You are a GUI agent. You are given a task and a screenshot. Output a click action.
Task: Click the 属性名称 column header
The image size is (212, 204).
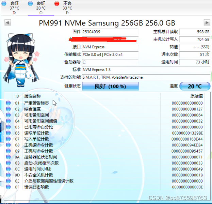pos(92,96)
